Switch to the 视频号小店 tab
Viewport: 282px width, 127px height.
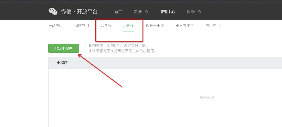[x=155, y=26]
